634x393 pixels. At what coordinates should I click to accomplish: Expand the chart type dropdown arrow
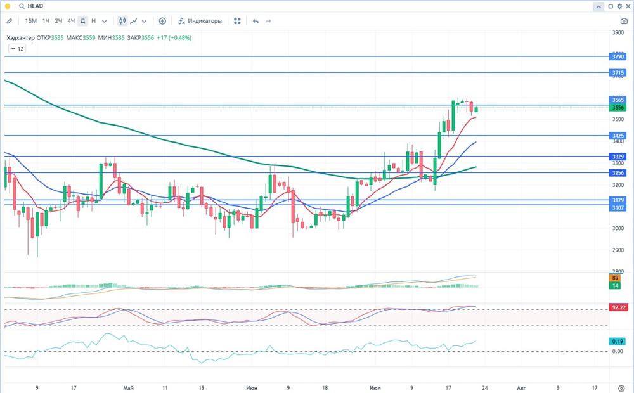pyautogui.click(x=144, y=21)
